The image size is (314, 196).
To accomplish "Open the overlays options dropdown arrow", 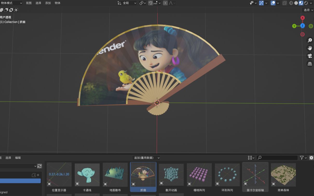I will [278, 3].
